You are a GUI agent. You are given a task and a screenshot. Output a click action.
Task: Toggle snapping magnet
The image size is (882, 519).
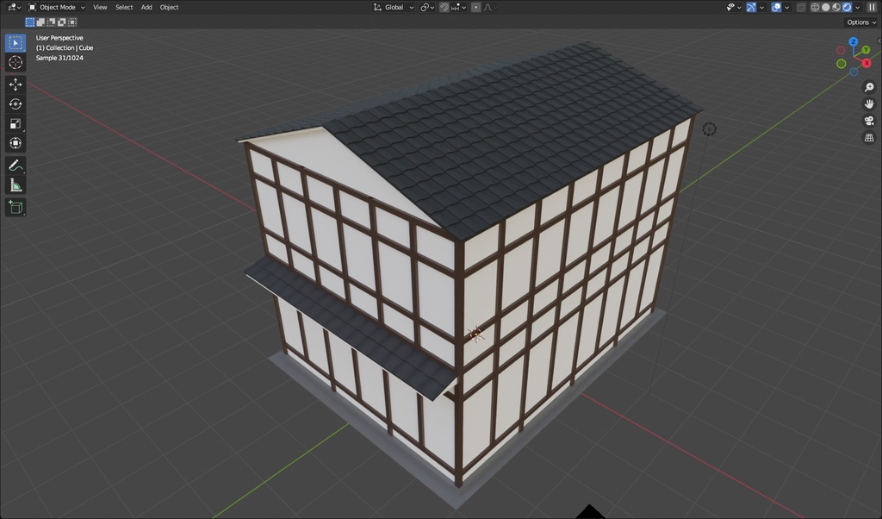(x=444, y=7)
